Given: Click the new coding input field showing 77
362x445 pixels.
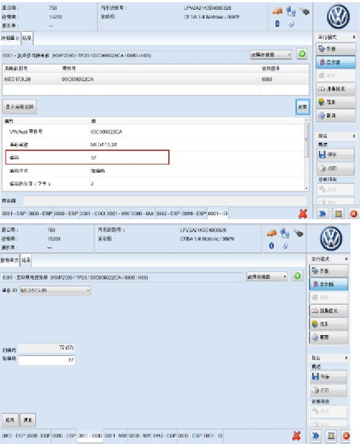Looking at the screenshot, I should coord(46,361).
